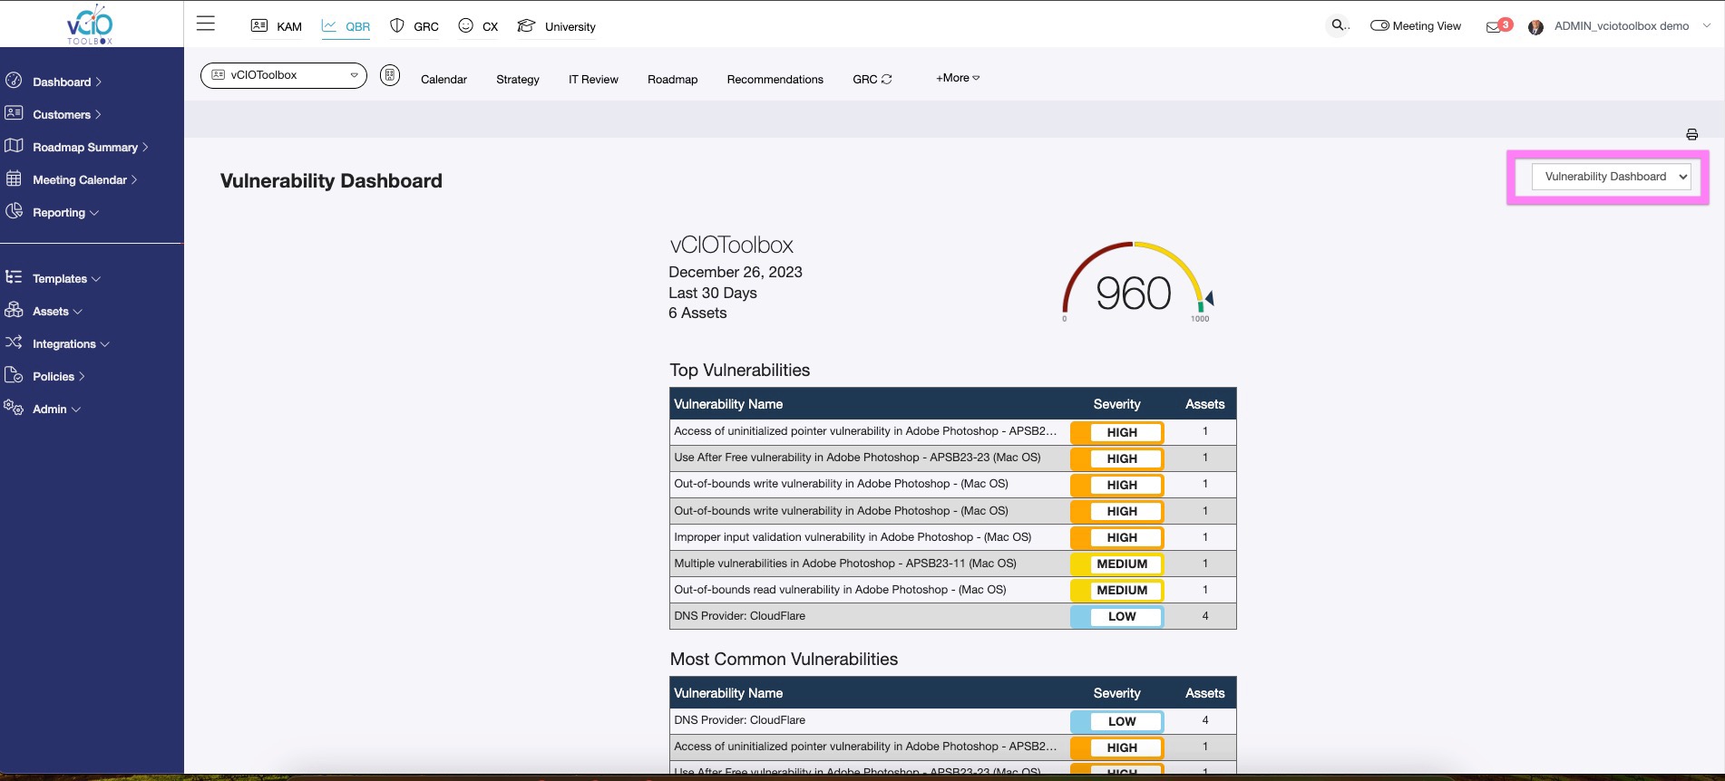Image resolution: width=1725 pixels, height=781 pixels.
Task: Open the mail notifications icon
Action: point(1493,26)
